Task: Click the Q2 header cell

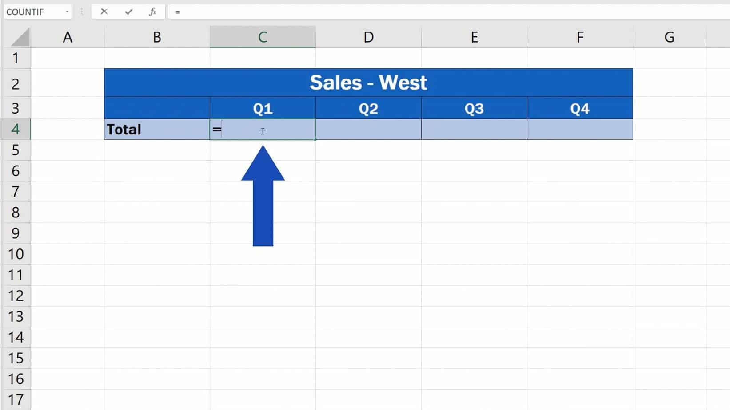Action: (x=368, y=108)
